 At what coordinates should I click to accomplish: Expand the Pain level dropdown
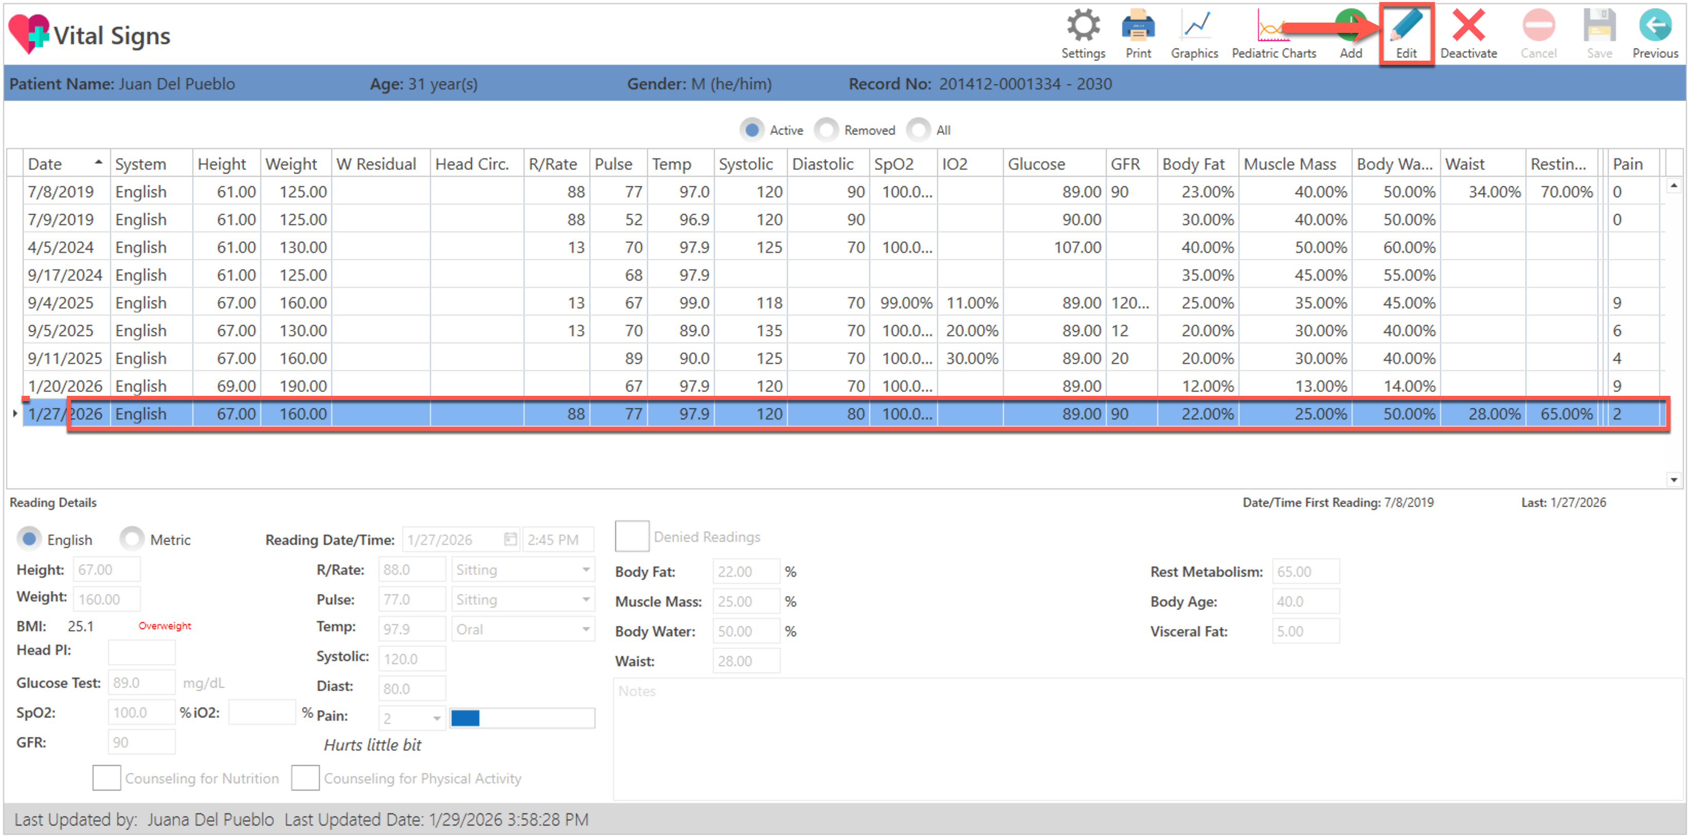click(436, 718)
